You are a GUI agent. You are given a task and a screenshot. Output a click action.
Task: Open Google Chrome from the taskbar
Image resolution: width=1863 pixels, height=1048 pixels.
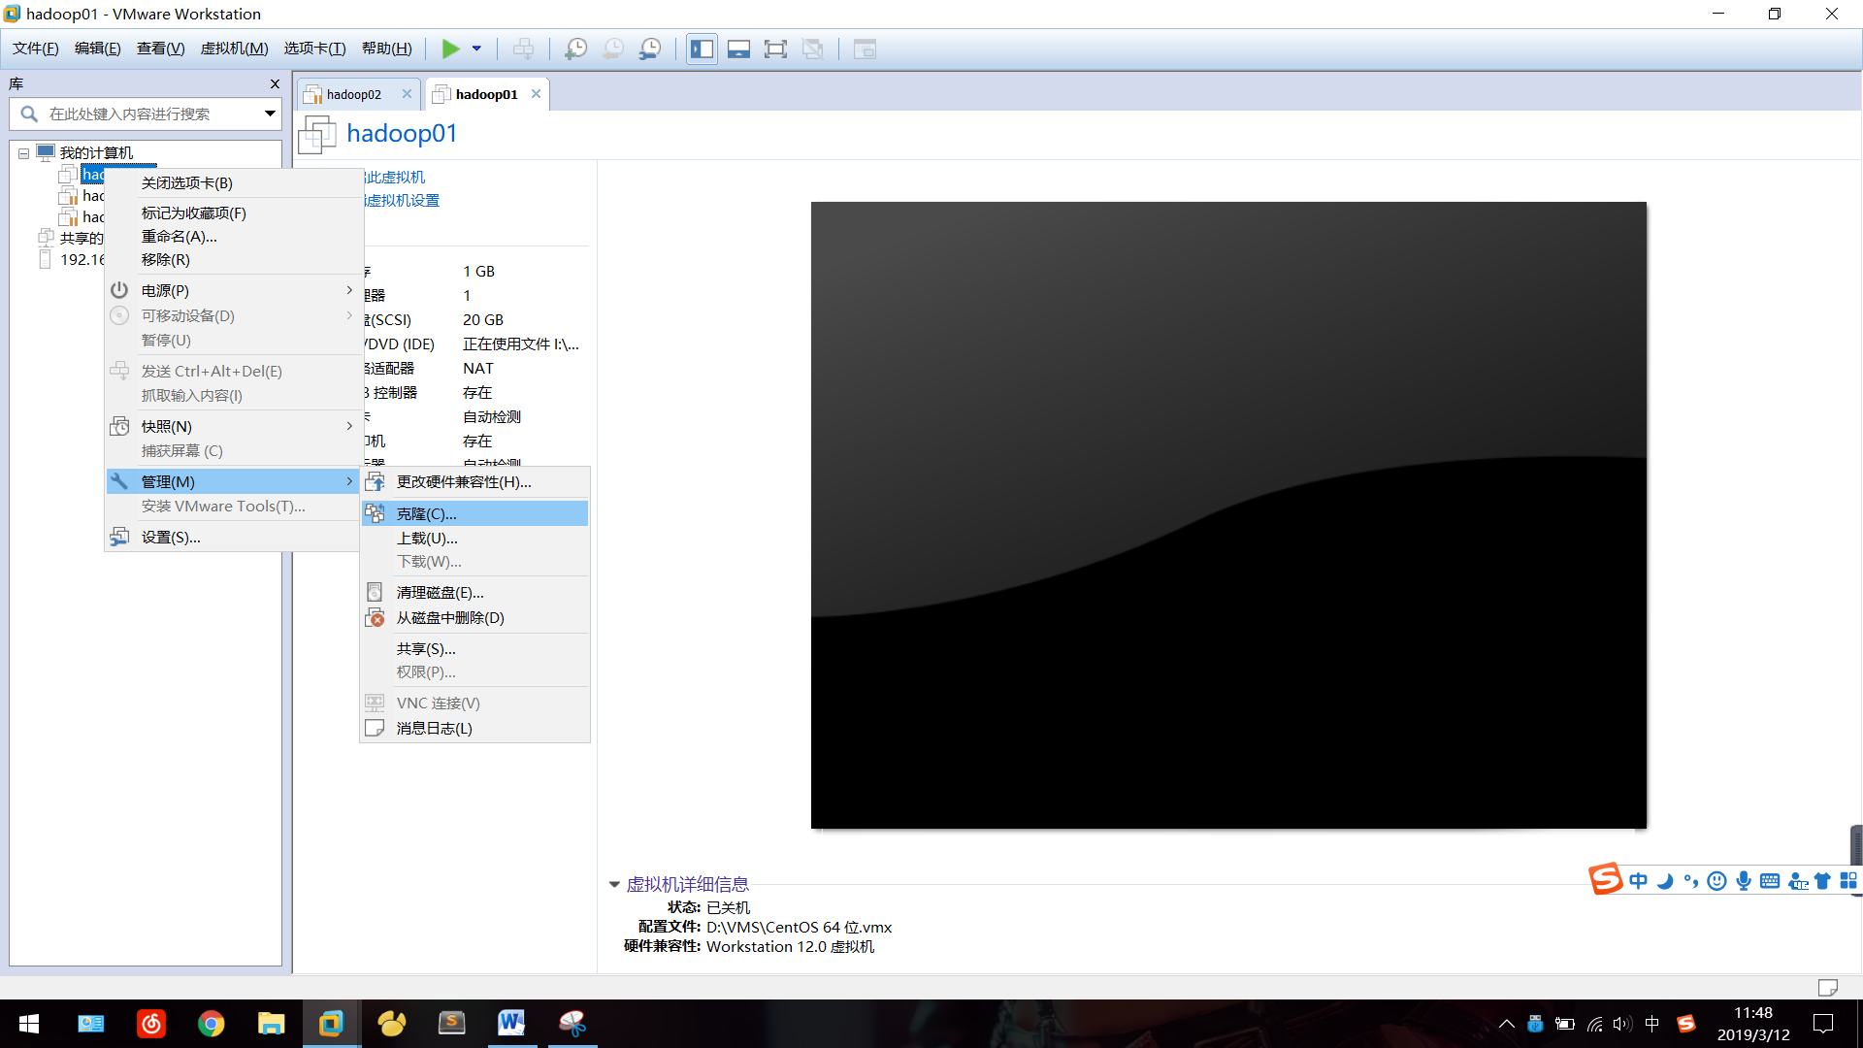211,1024
